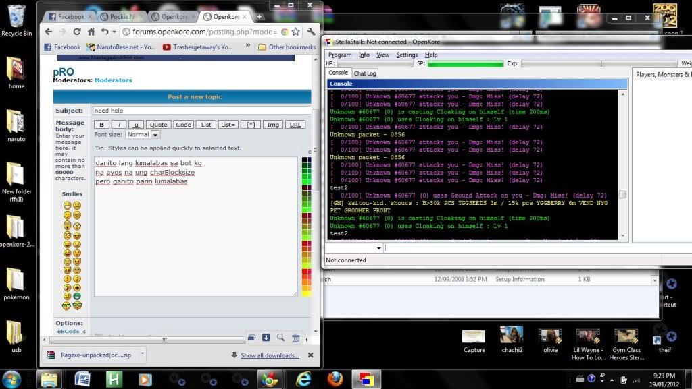The image size is (692, 389).
Task: Click the OpenKore console scrollbar down arrow
Action: (622, 236)
